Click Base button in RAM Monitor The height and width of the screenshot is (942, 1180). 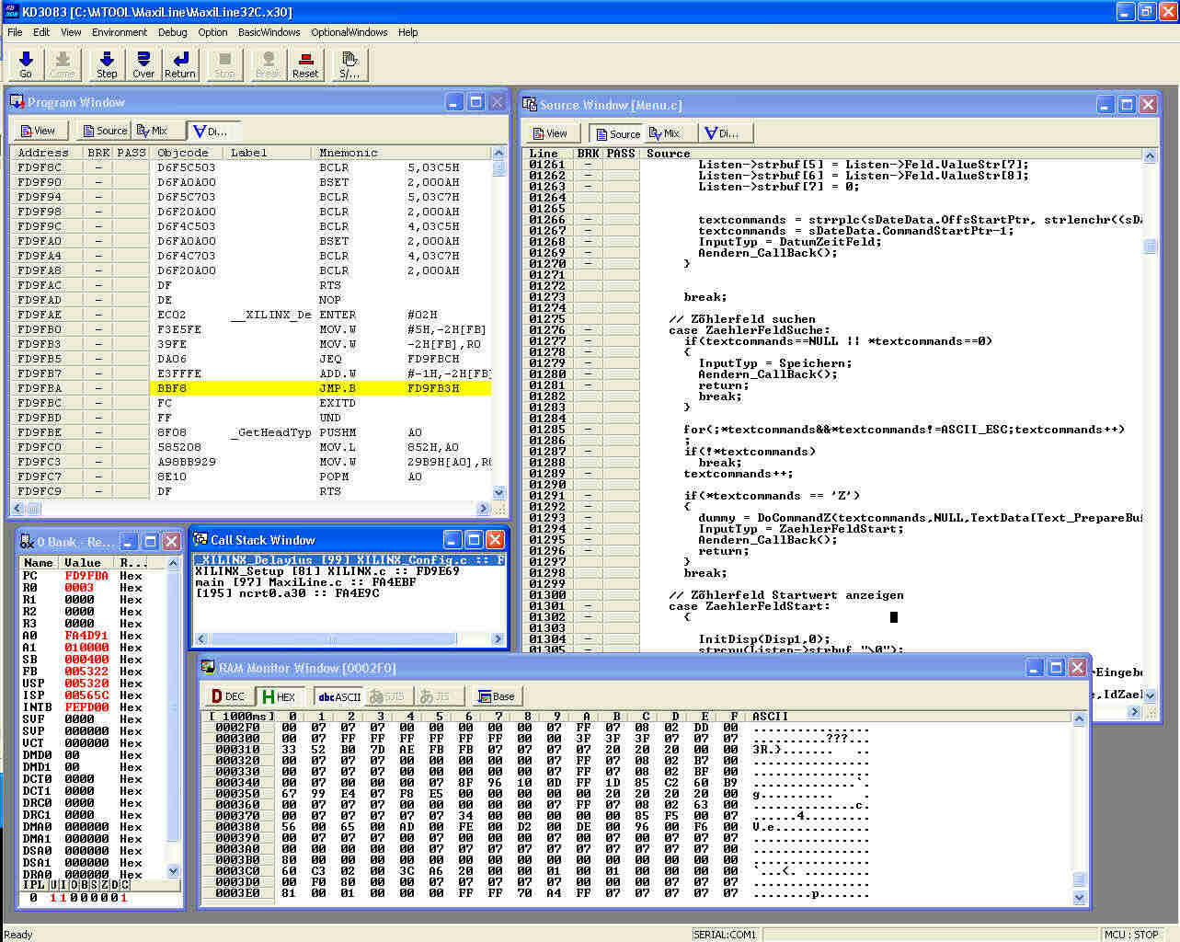pyautogui.click(x=495, y=696)
